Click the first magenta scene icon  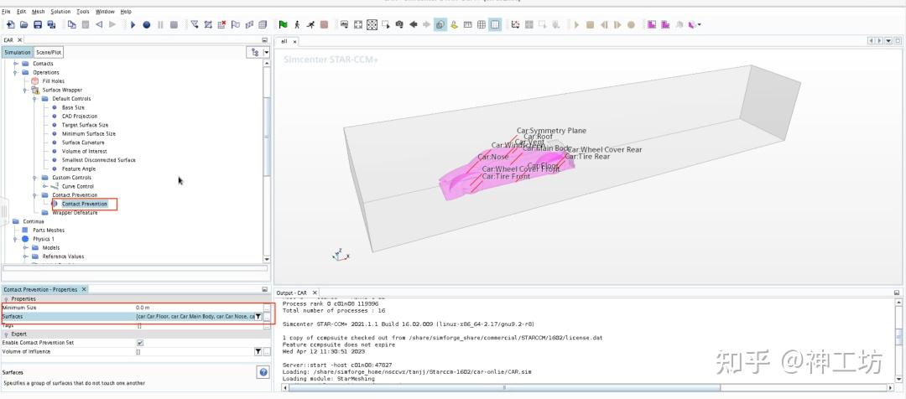(x=652, y=24)
